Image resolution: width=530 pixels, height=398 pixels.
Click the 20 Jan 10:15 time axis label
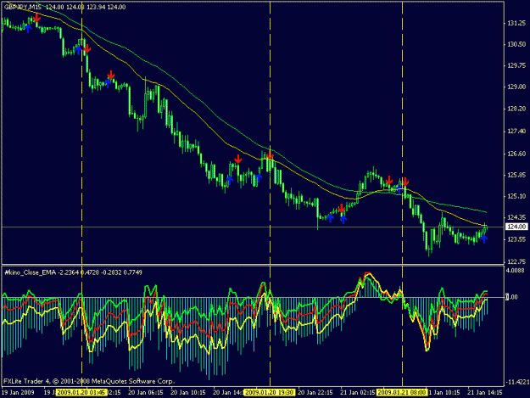(x=188, y=392)
